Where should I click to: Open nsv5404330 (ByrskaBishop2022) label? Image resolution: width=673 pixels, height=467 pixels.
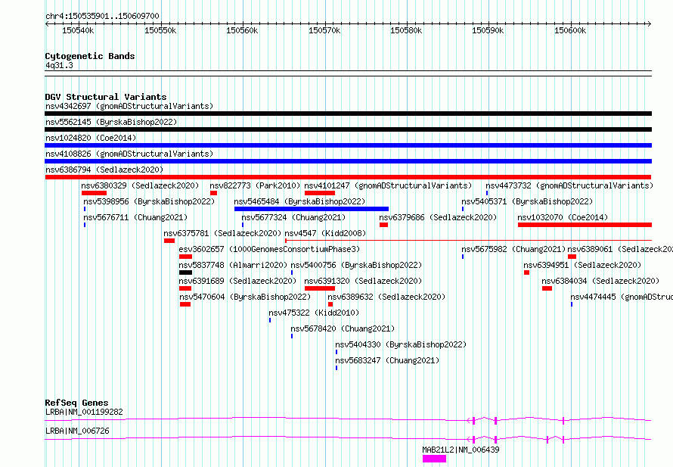coord(401,344)
